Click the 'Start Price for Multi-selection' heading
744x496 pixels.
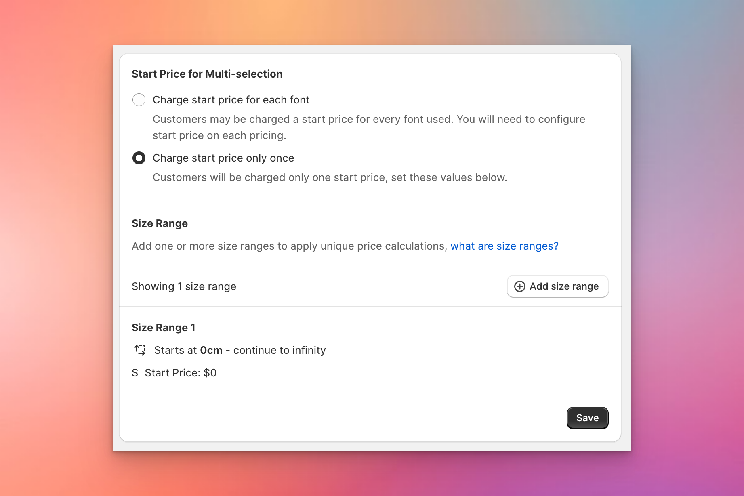(207, 74)
